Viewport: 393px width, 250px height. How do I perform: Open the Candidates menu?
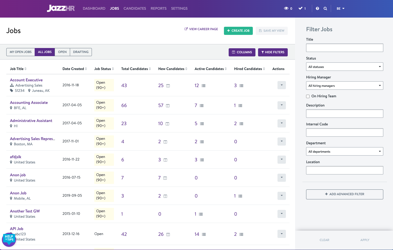pyautogui.click(x=135, y=8)
